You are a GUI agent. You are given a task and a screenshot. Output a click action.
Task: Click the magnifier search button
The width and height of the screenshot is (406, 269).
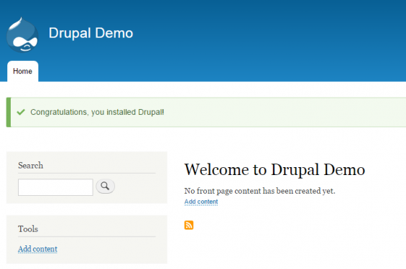[105, 186]
